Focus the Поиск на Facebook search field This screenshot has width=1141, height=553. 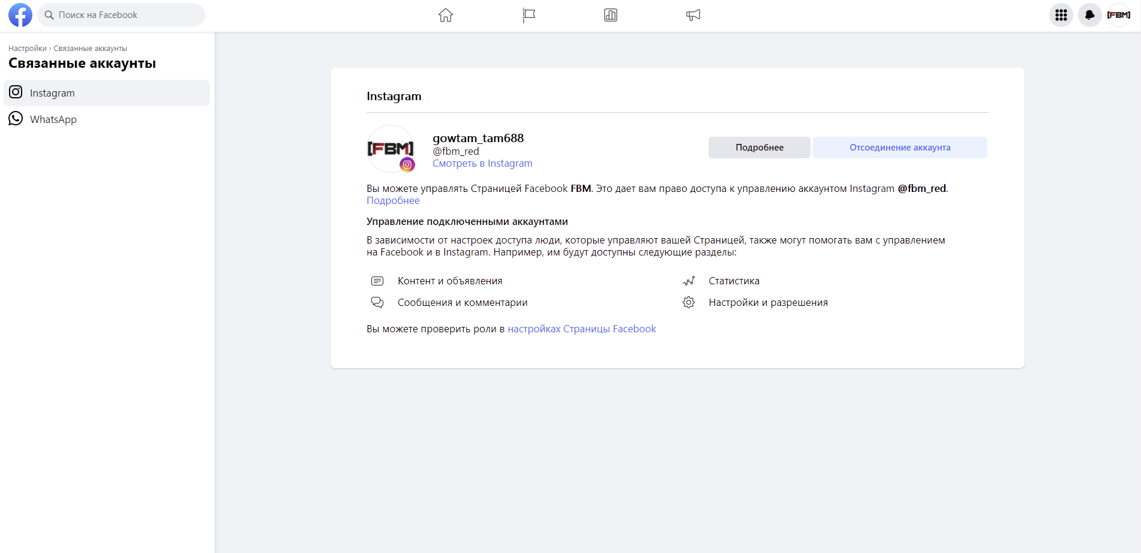126,15
